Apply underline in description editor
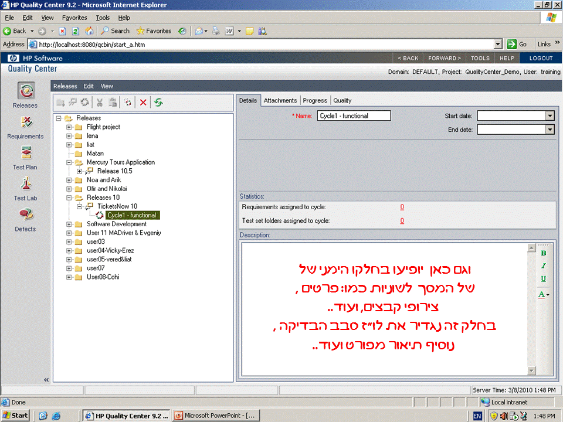Screen dimensions: 563x422 [543, 278]
